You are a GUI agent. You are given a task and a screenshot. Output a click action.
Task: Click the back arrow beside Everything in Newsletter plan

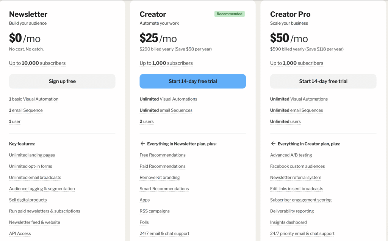[142, 143]
